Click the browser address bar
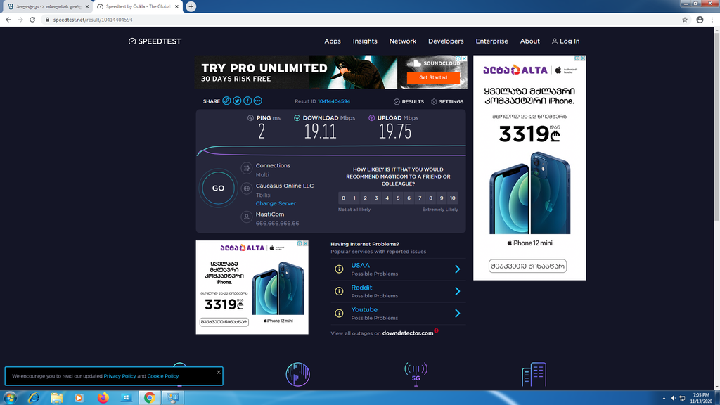 pos(352,20)
